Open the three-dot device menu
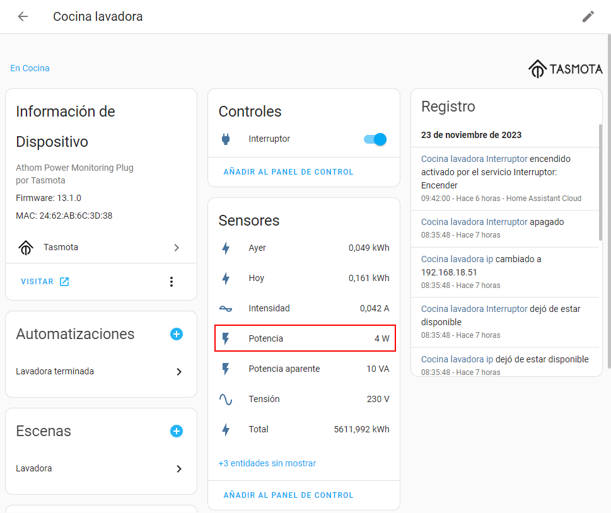The height and width of the screenshot is (513, 611). (x=171, y=282)
